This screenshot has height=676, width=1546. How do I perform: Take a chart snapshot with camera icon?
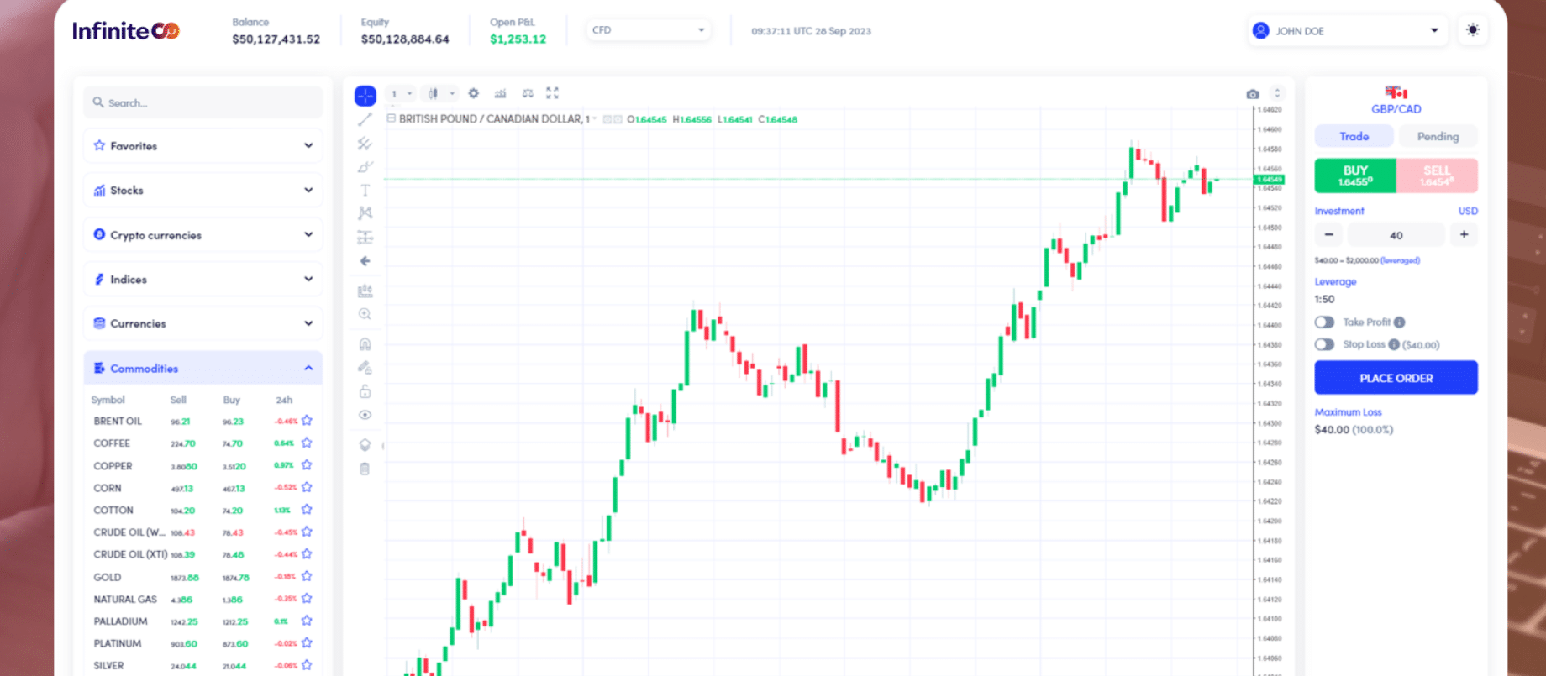tap(1252, 94)
